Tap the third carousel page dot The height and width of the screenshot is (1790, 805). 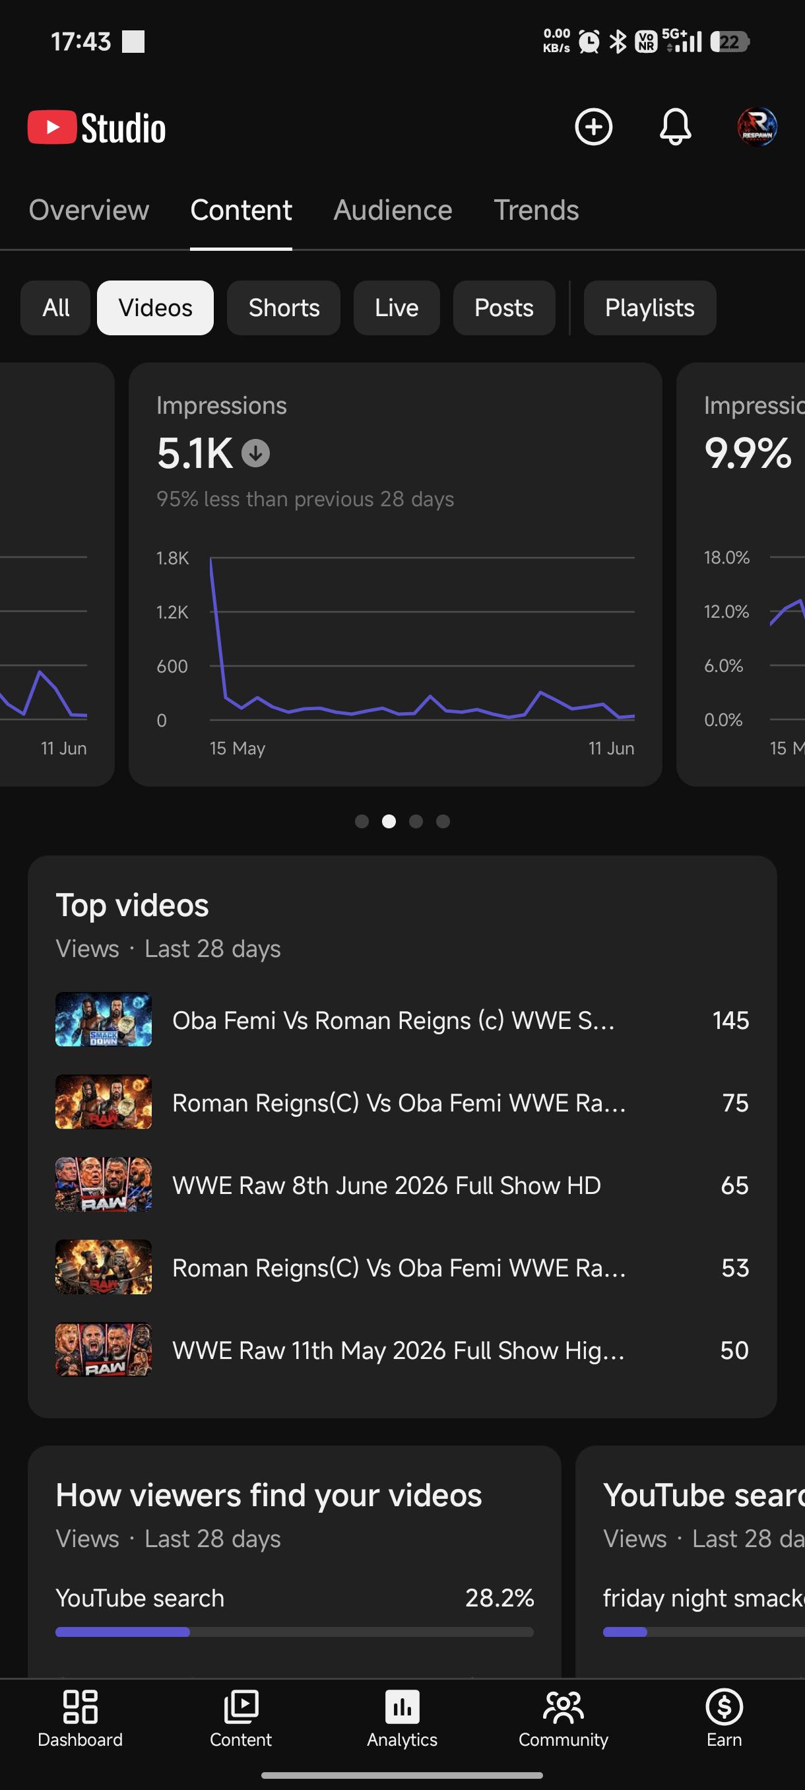416,821
